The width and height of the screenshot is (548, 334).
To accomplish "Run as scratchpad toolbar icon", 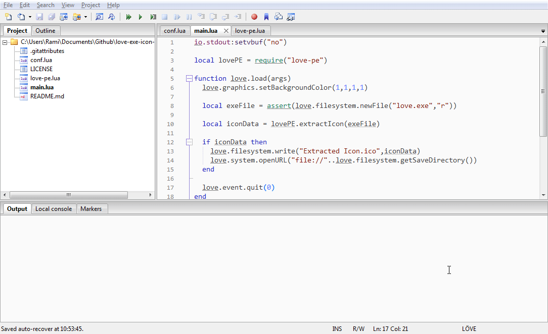I will (x=153, y=17).
